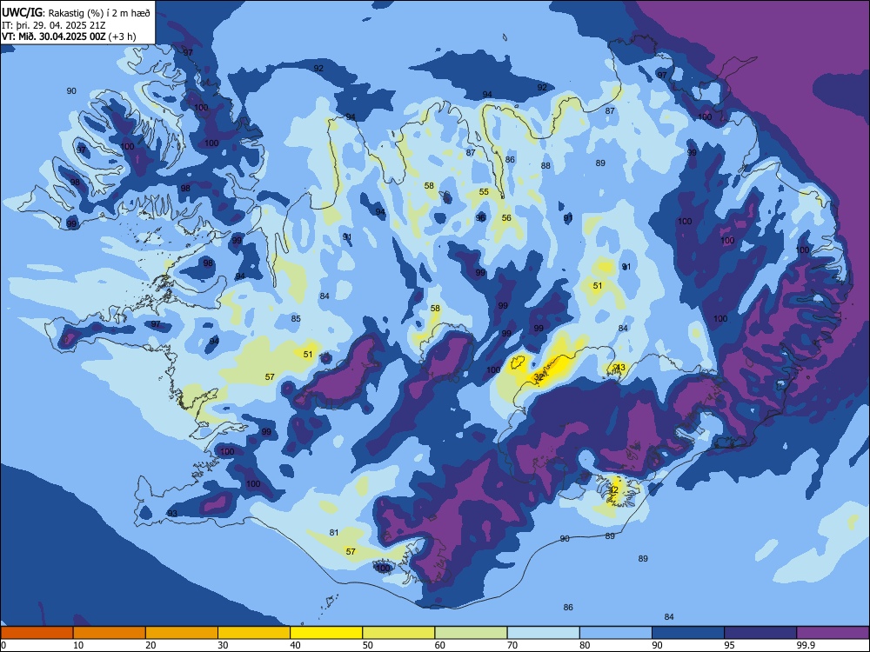Click the pale yellow 50–60 legend swatch

(398, 633)
